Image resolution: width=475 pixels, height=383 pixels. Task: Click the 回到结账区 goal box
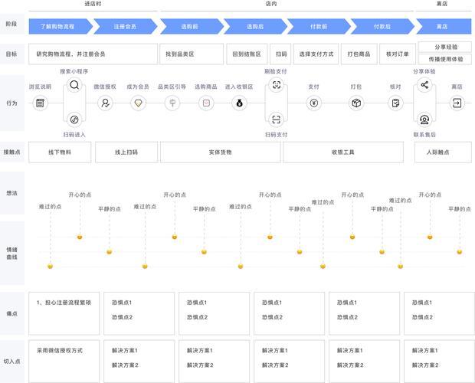coord(247,54)
